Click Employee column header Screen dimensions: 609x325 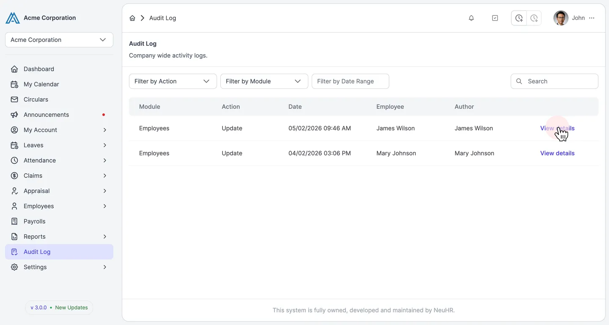(x=390, y=107)
